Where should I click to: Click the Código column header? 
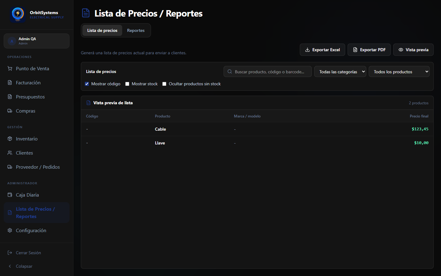pos(92,116)
